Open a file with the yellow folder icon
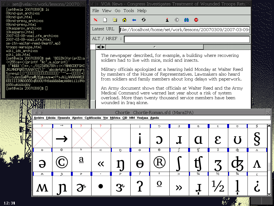 click(115, 20)
